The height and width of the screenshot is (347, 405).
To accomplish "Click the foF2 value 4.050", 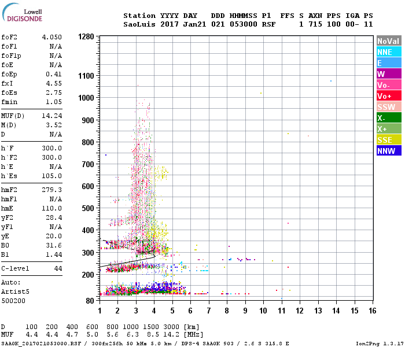I will (x=52, y=37).
